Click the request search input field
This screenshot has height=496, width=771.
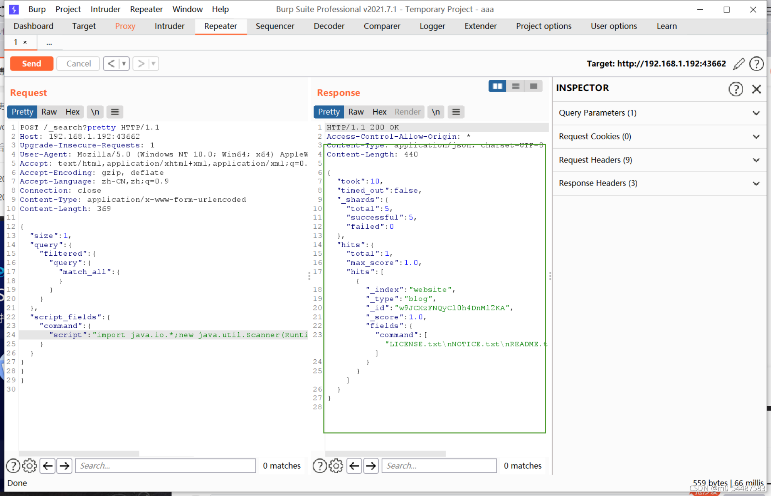tap(165, 466)
